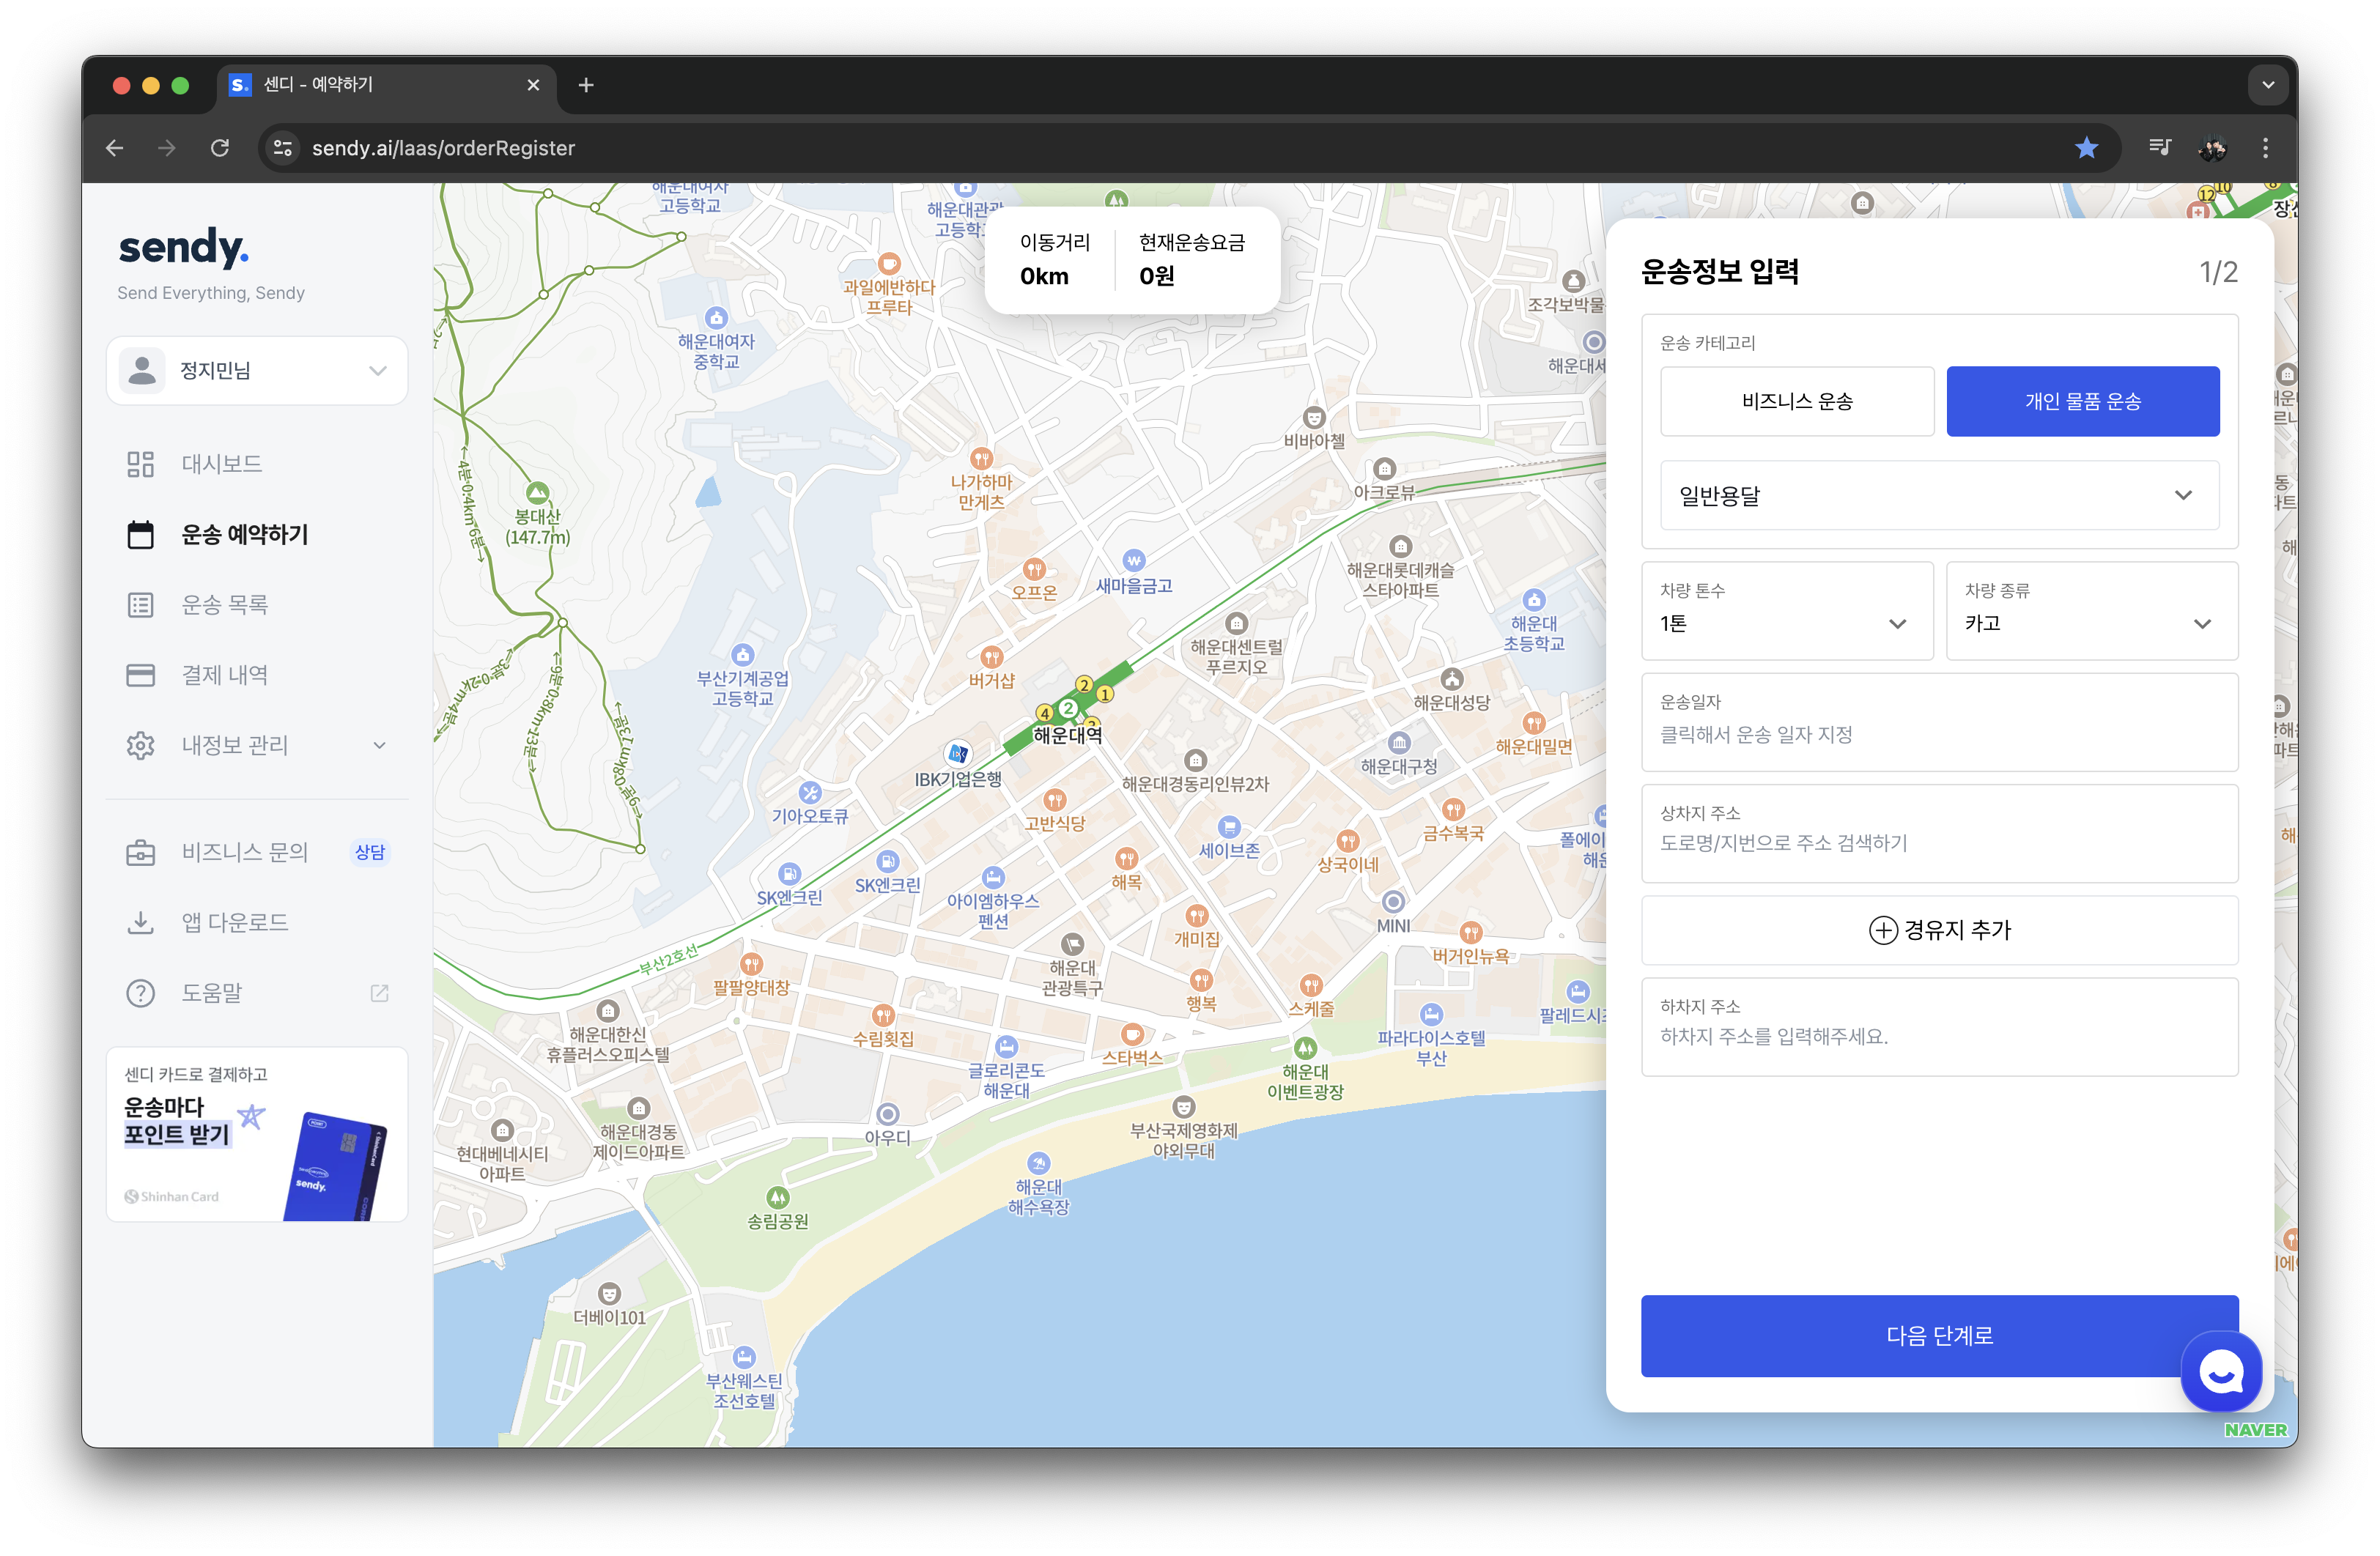Click the card icon beside 결제 내역
This screenshot has height=1556, width=2380.
(x=140, y=675)
